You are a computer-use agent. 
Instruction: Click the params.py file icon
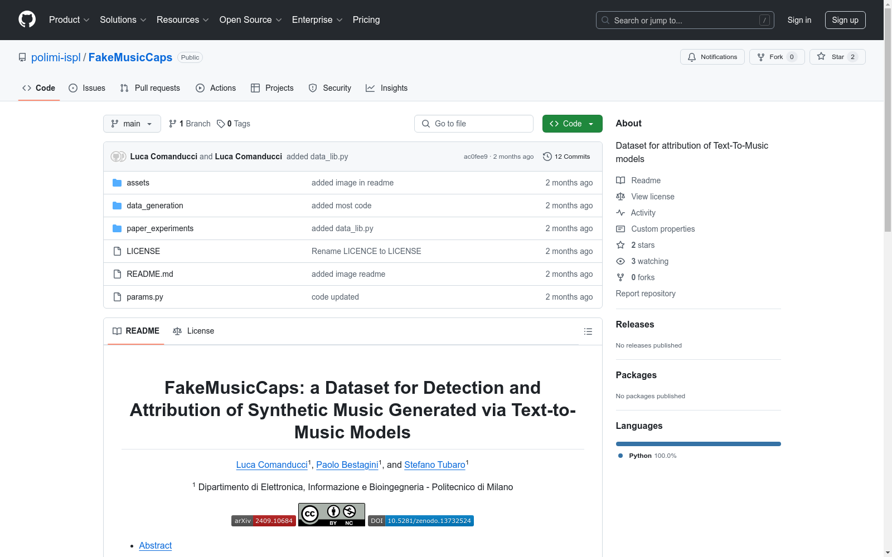[117, 297]
